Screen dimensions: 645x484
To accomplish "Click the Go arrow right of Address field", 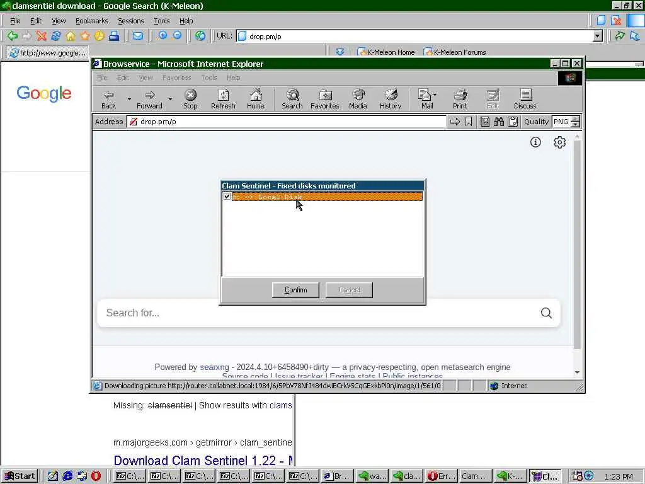I will [455, 122].
